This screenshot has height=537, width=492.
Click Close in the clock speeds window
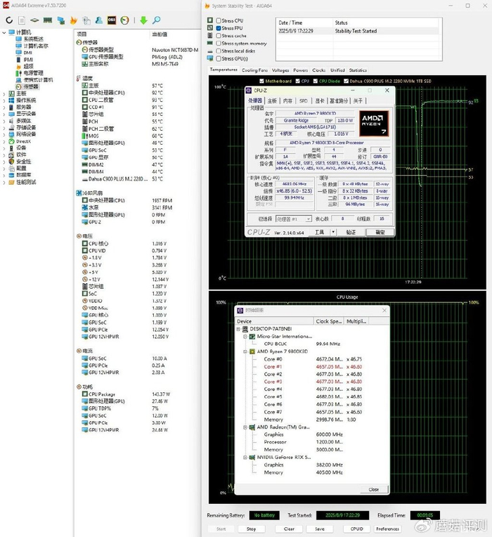(x=374, y=489)
